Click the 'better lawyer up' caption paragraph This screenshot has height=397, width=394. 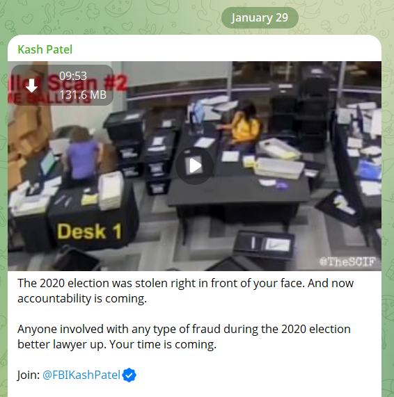[x=184, y=337]
